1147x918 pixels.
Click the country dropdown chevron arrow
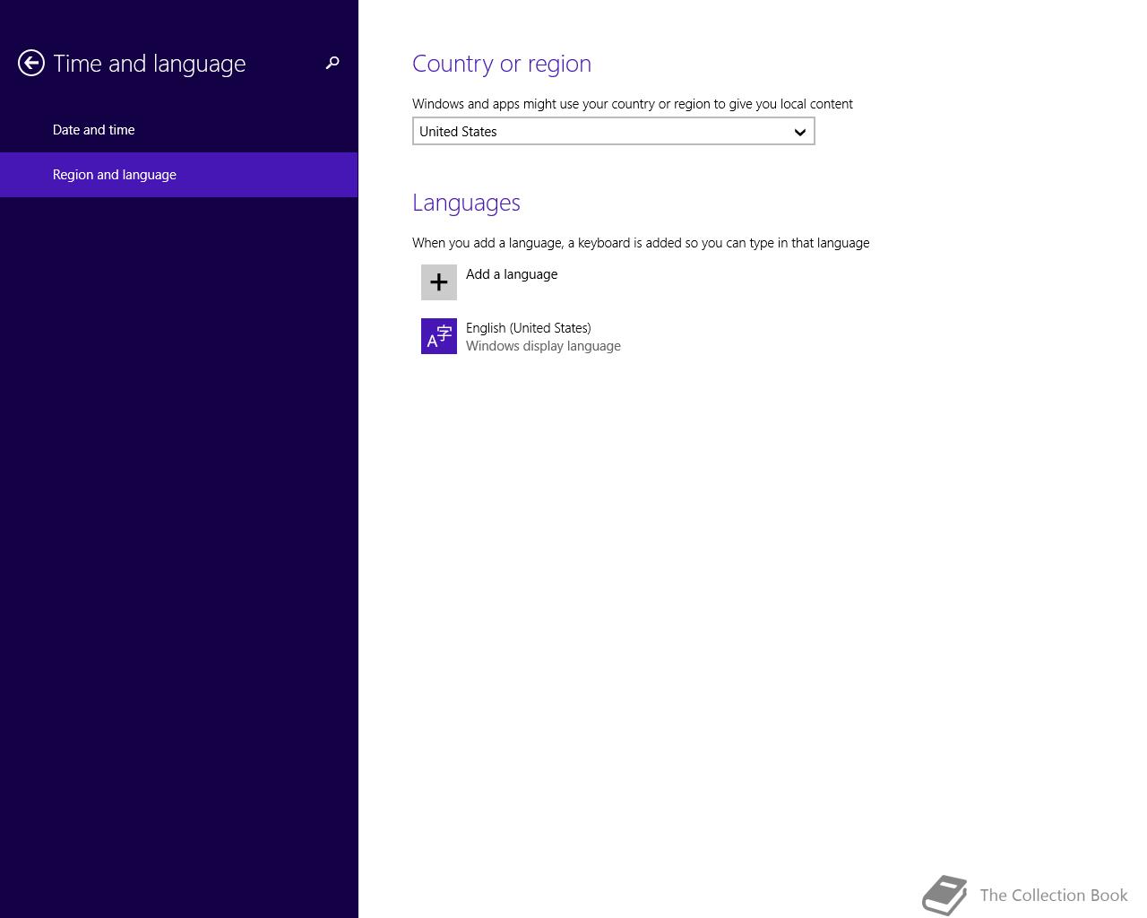[x=800, y=132]
